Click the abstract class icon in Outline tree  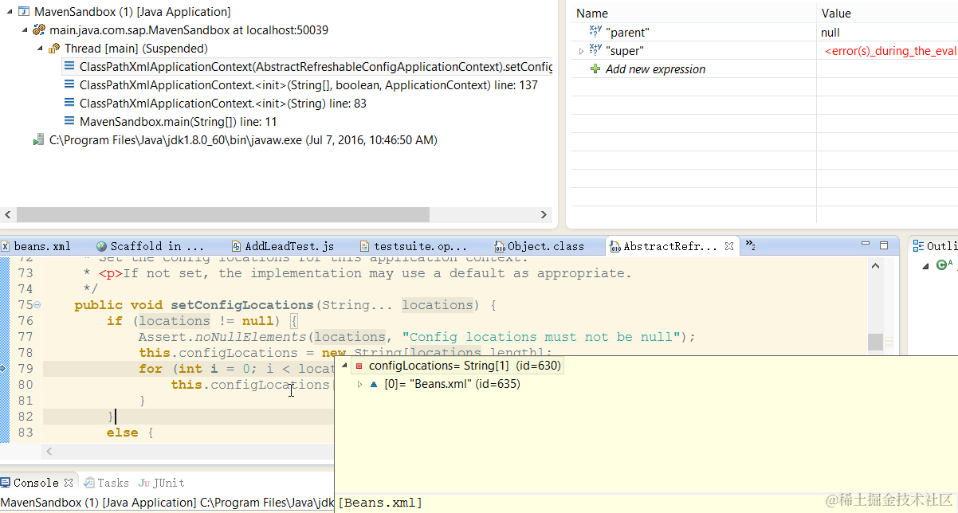(x=942, y=265)
